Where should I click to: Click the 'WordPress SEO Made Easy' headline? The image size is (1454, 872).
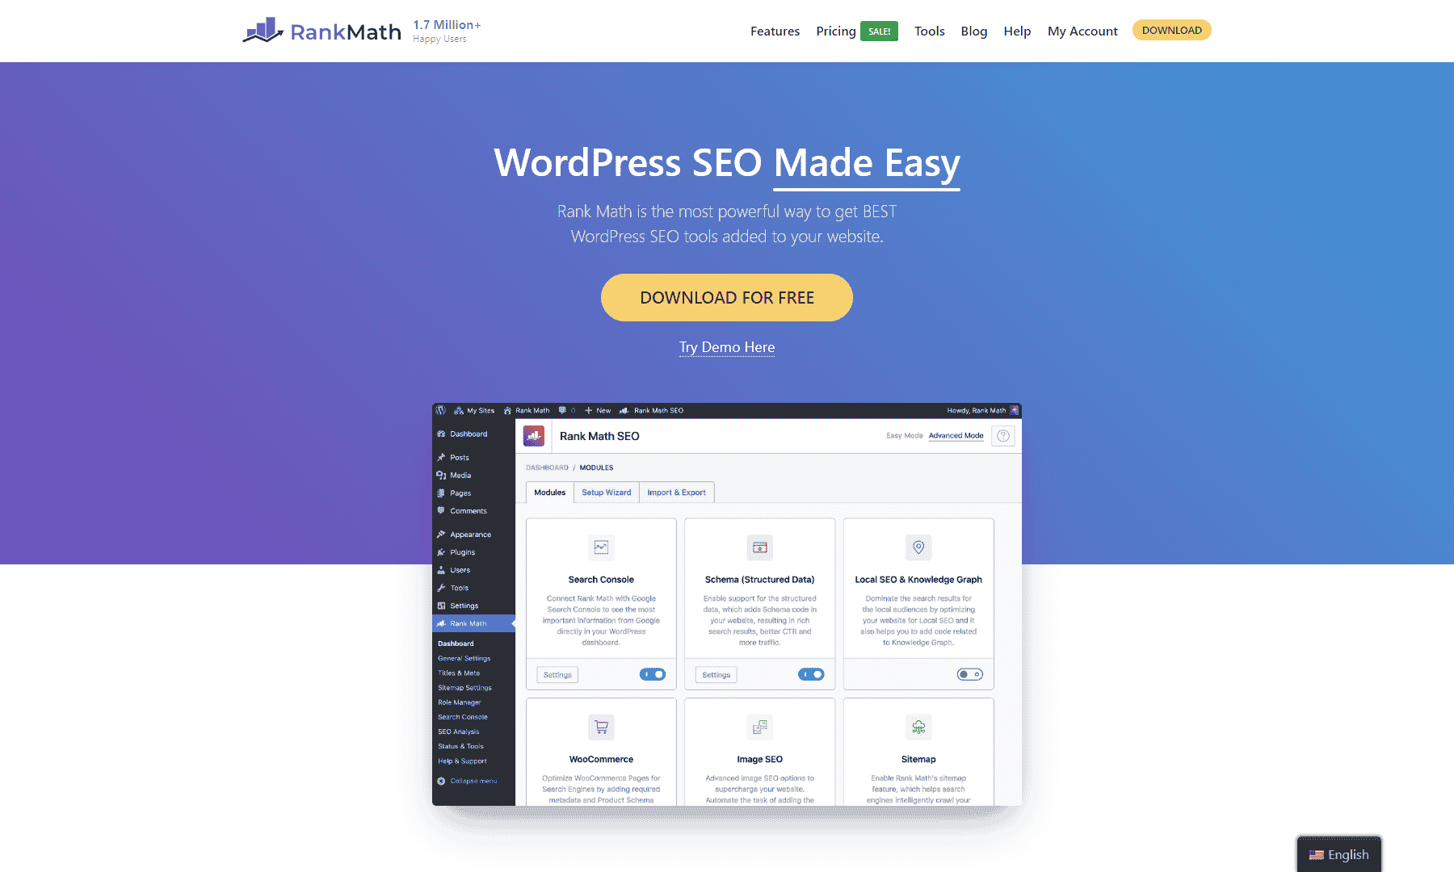[727, 163]
